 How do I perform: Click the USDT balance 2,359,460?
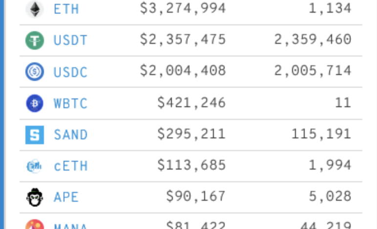(x=313, y=40)
